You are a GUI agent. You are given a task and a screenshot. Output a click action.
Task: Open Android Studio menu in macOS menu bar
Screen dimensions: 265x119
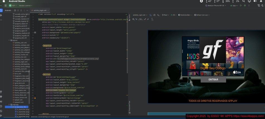17,1
